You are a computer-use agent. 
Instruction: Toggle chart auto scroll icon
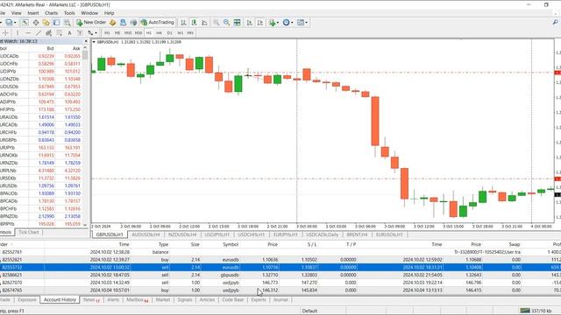(x=249, y=23)
